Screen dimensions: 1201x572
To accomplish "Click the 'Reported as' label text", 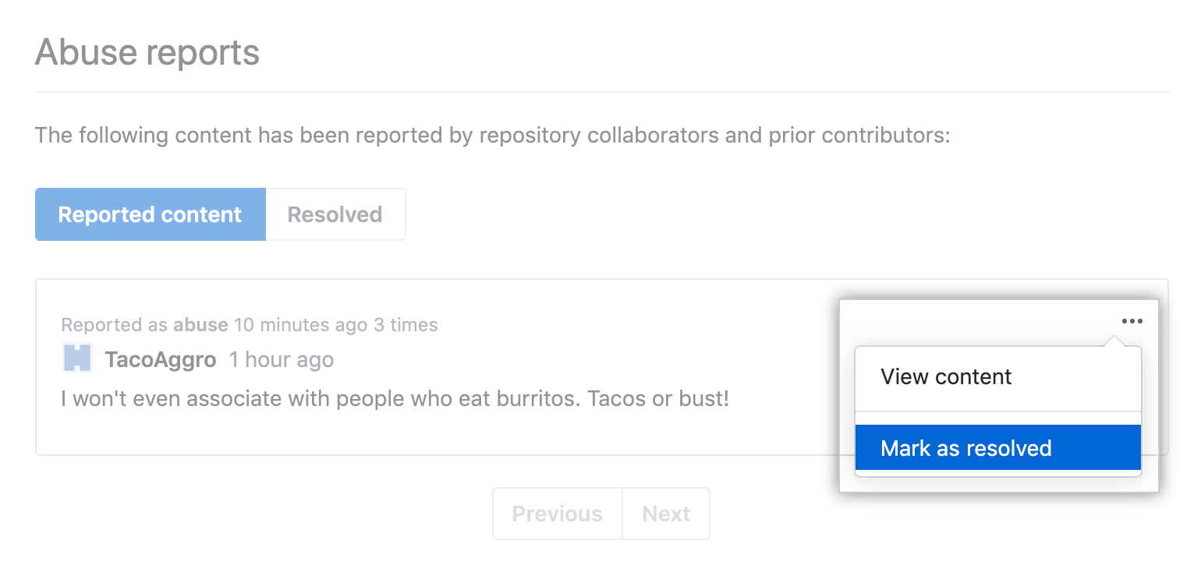I will [114, 325].
